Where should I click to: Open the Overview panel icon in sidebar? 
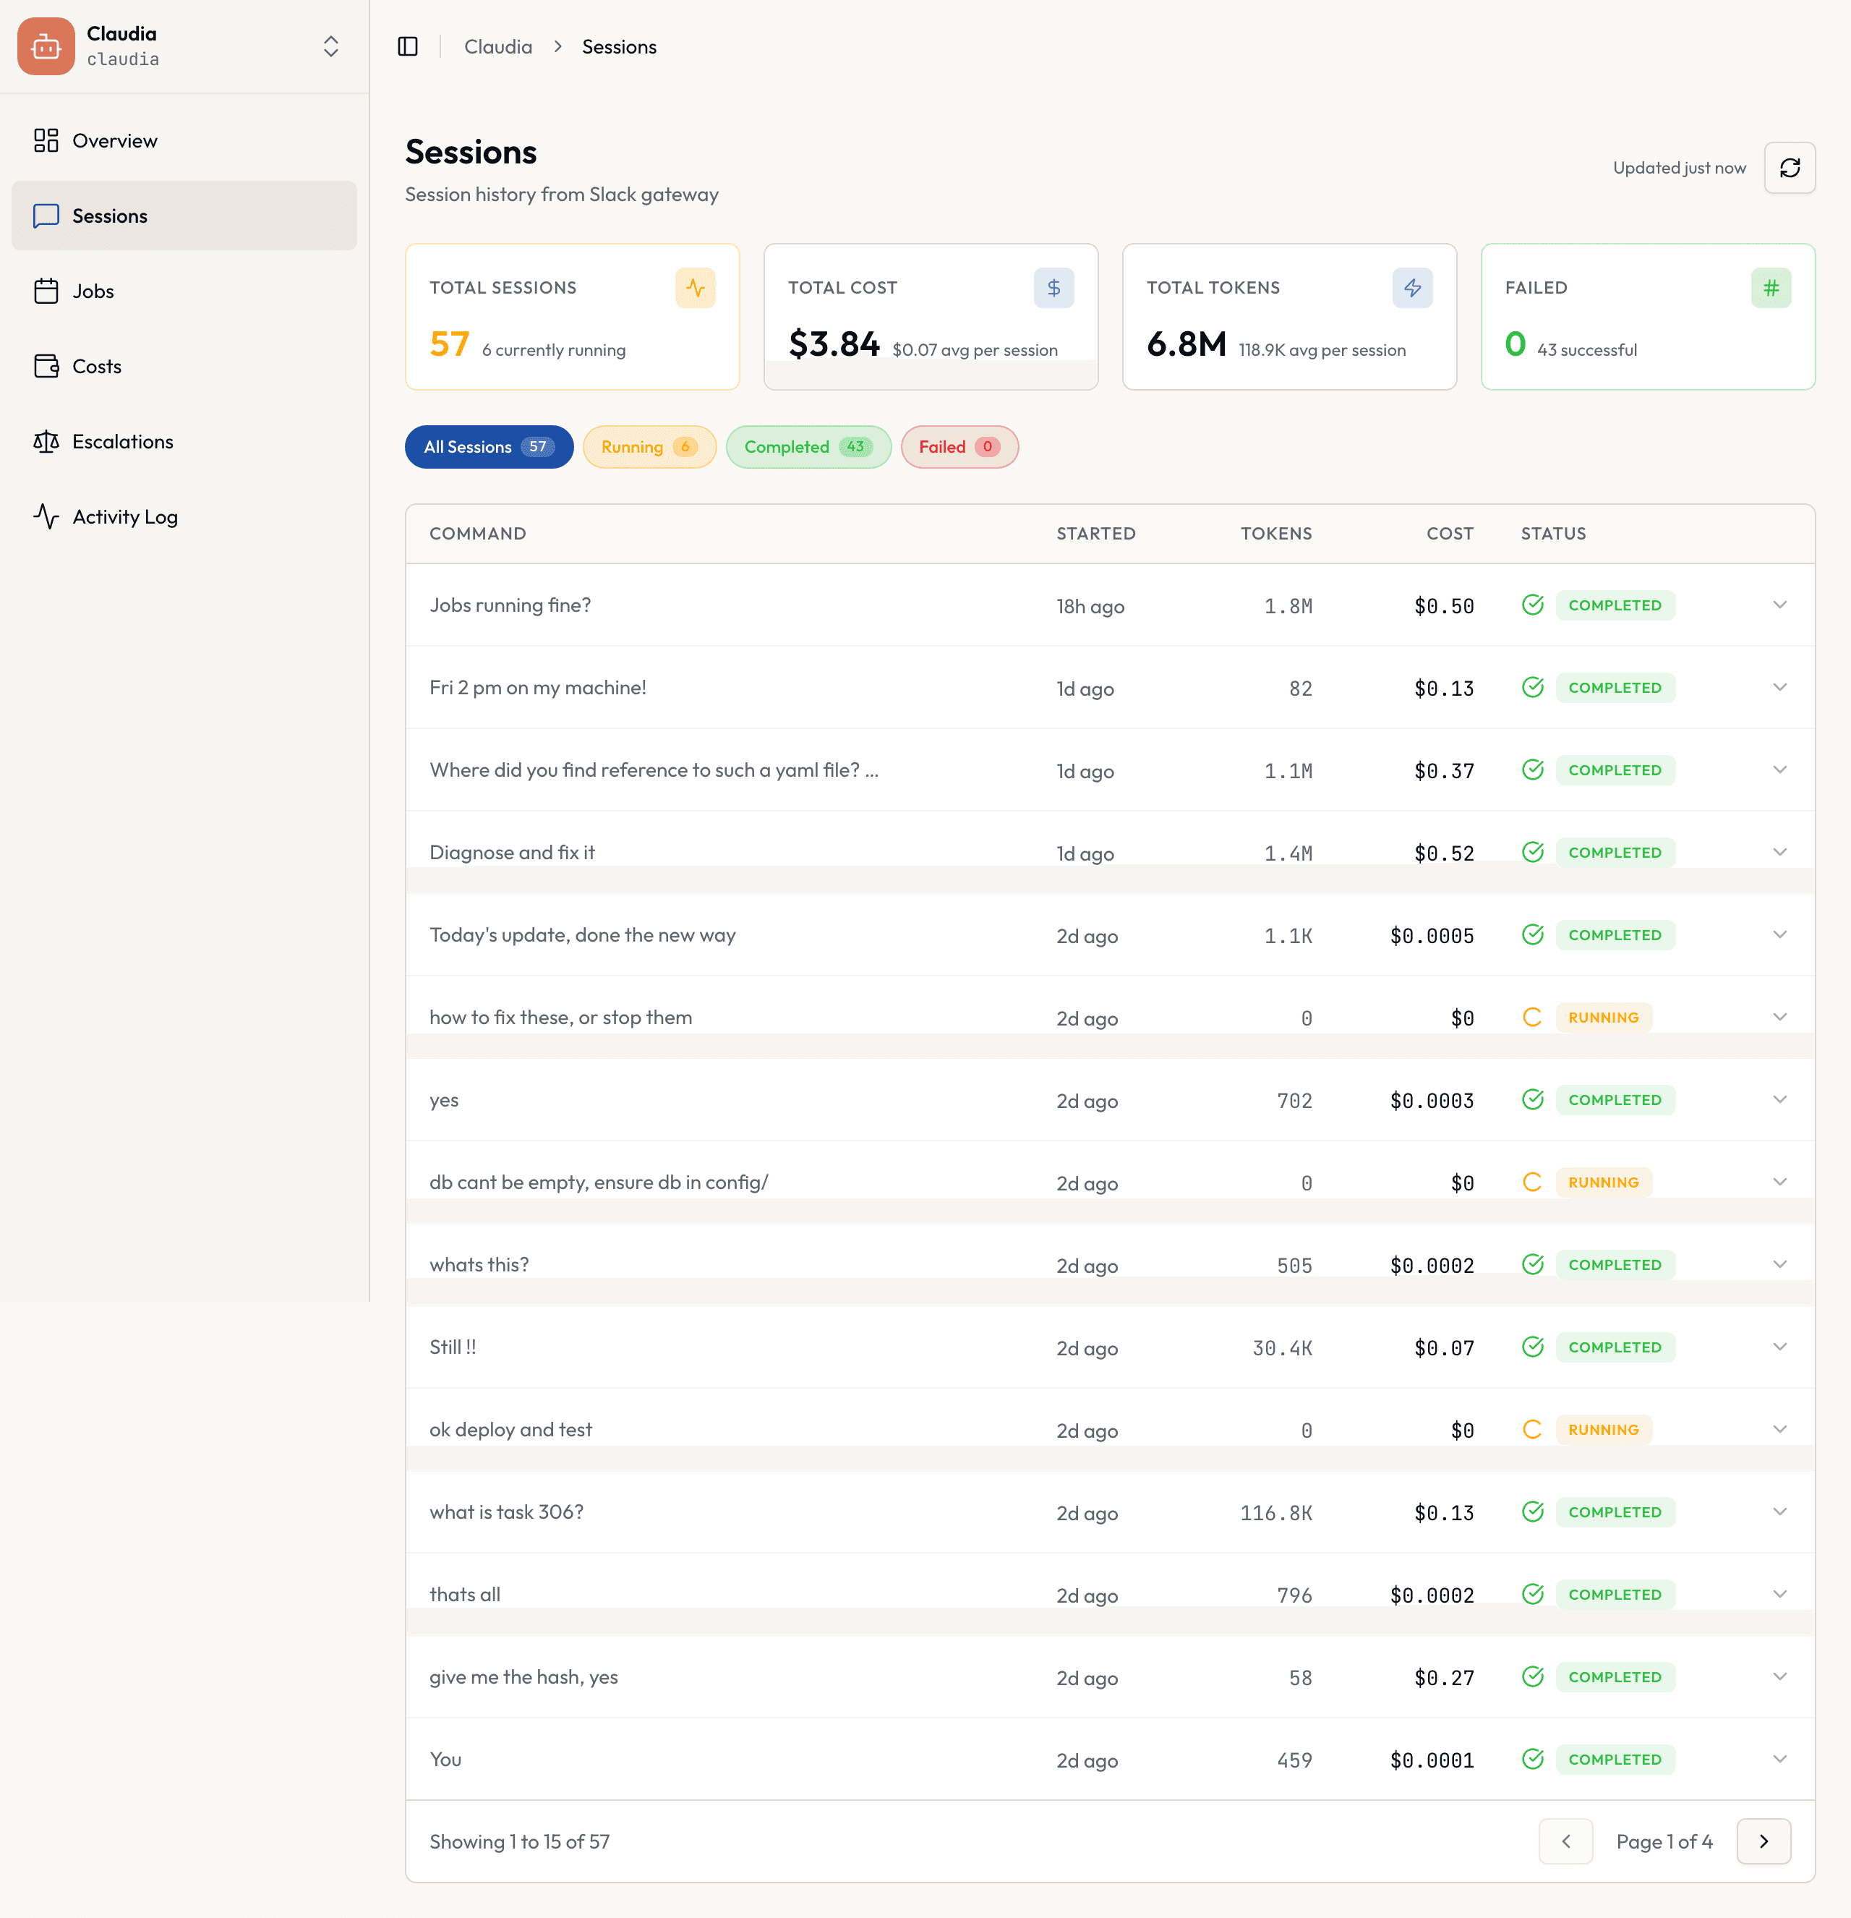pos(46,140)
